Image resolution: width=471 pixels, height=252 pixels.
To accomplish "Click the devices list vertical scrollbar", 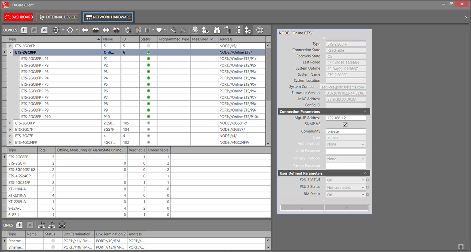I will [268, 94].
